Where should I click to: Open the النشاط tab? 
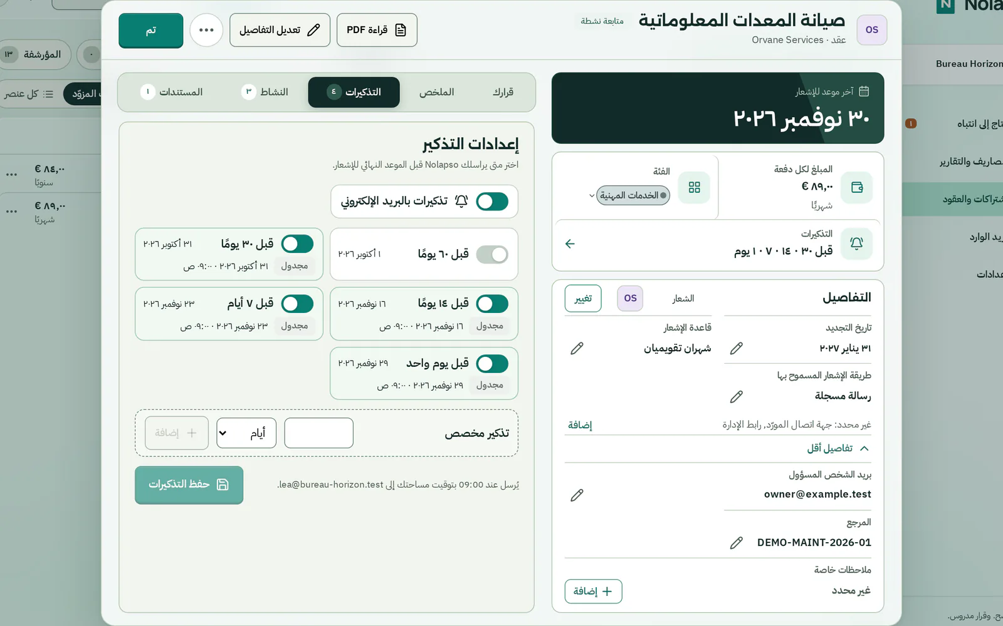tap(265, 92)
